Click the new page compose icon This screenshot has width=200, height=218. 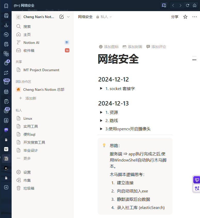coord(62,17)
